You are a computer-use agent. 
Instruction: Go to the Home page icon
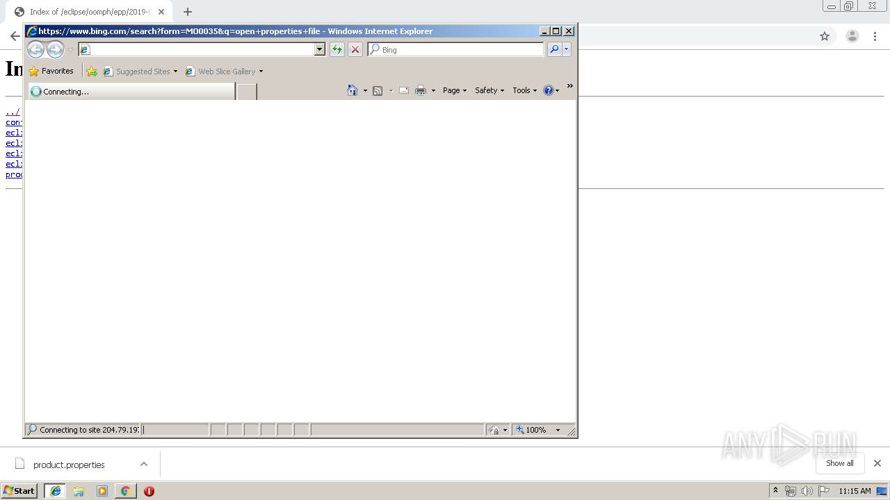click(x=353, y=90)
